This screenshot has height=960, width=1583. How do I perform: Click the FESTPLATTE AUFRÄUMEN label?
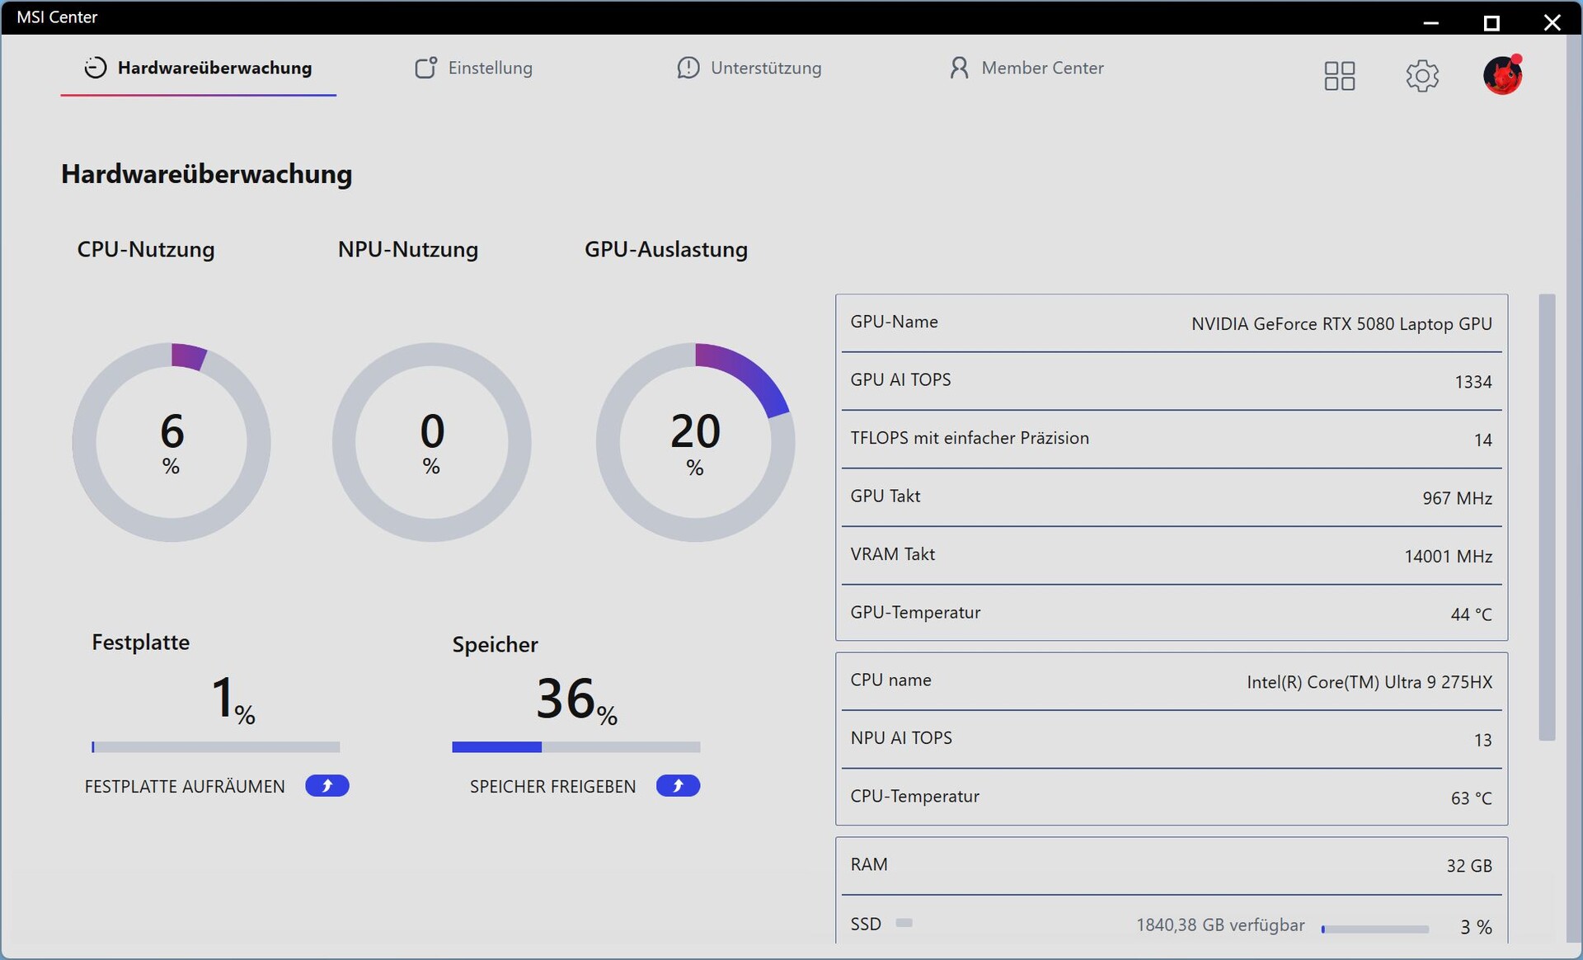[185, 787]
